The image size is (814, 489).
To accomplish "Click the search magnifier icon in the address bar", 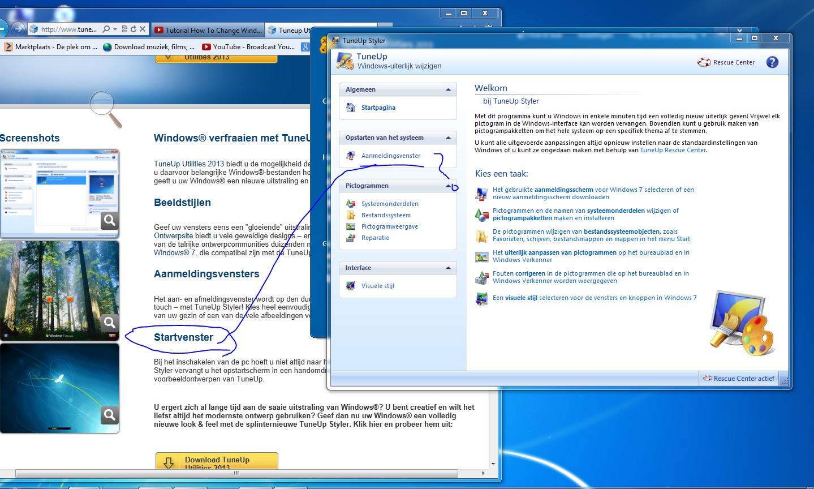I will 106,29.
